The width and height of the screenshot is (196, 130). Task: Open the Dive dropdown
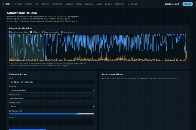coord(52,82)
